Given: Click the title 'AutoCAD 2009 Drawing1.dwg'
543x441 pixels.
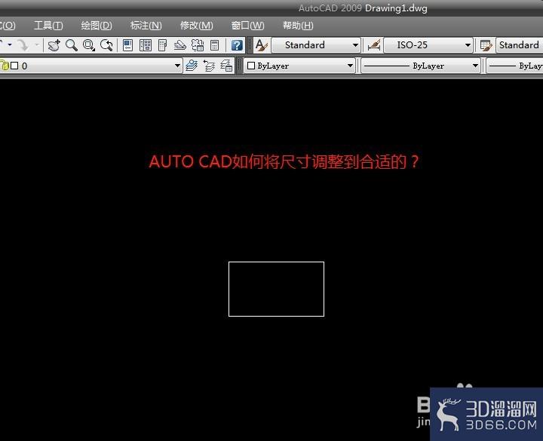Looking at the screenshot, I should pyautogui.click(x=363, y=8).
